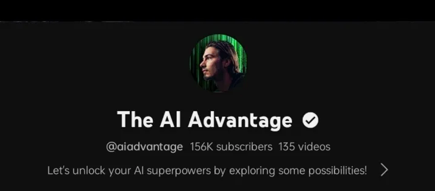Click the word Let's starting the description
The image size is (435, 191).
click(58, 170)
